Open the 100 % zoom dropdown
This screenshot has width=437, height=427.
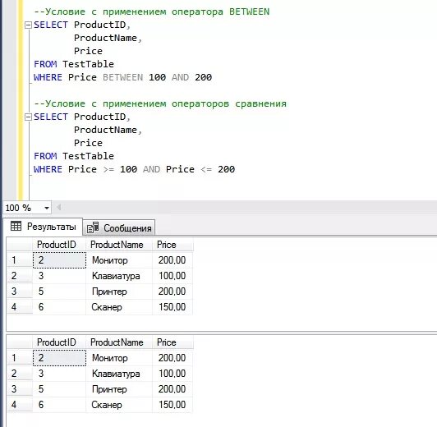(x=47, y=208)
